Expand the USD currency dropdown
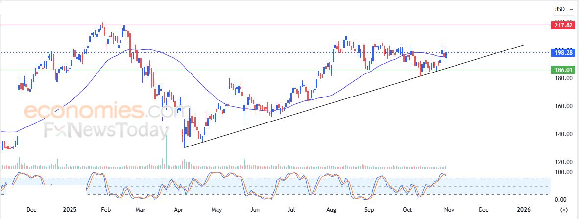 [561, 9]
